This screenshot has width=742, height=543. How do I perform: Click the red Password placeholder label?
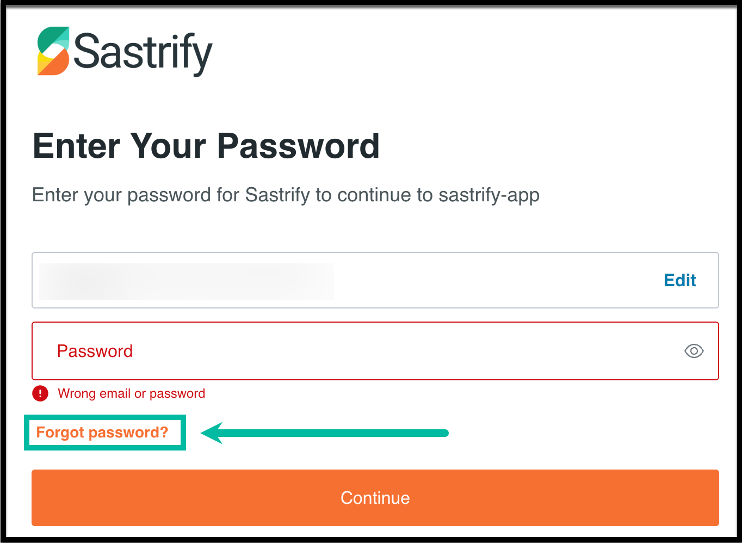95,351
